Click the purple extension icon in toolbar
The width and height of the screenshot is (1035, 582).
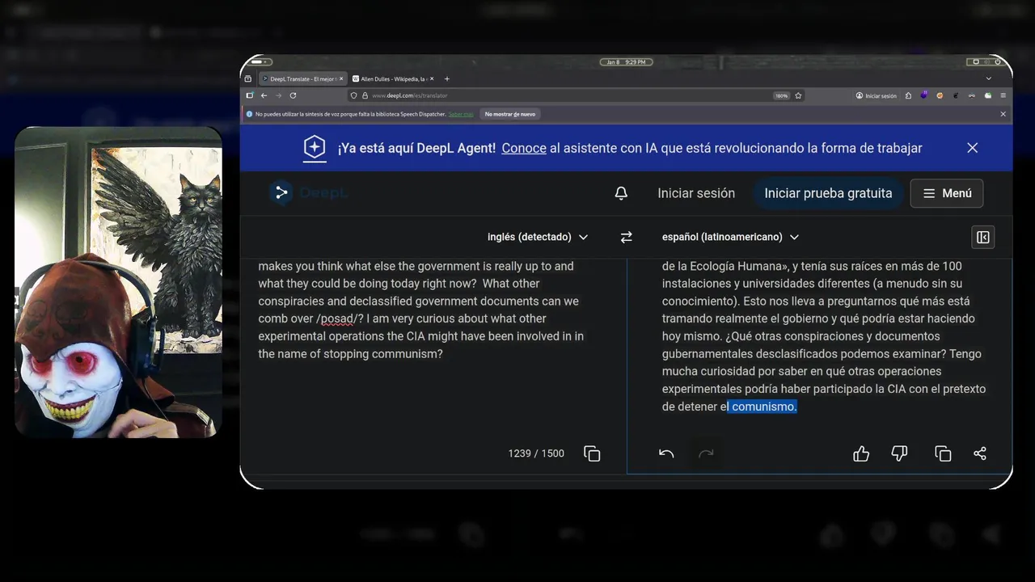[924, 95]
